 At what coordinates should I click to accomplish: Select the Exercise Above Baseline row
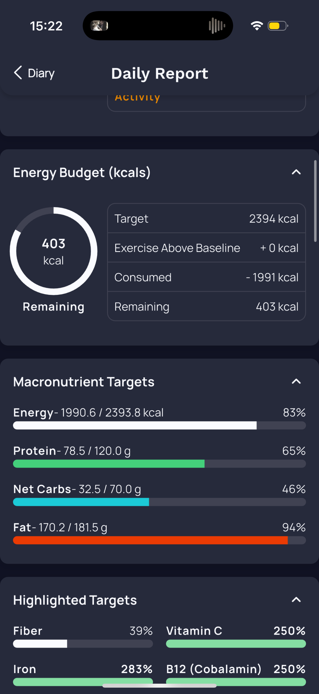[207, 248]
